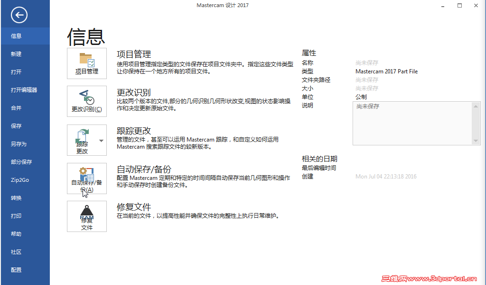This screenshot has width=486, height=285.
Task: Choose 另存为 in the sidebar
Action: (x=25, y=144)
